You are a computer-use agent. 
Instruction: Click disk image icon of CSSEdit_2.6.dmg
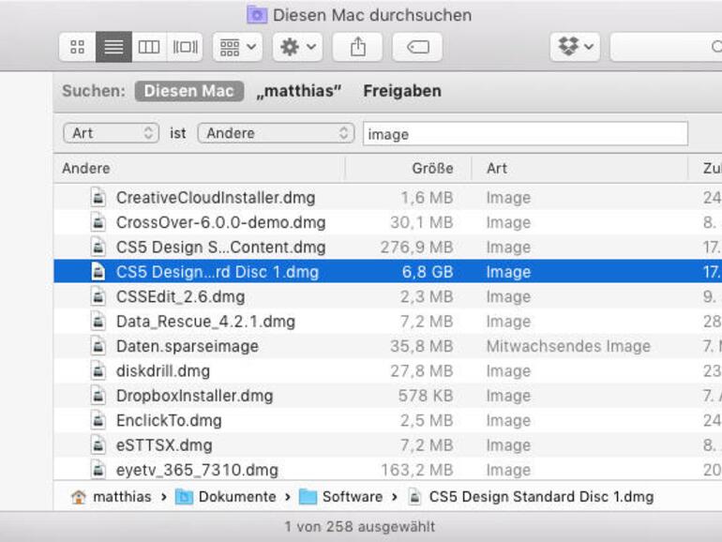98,296
